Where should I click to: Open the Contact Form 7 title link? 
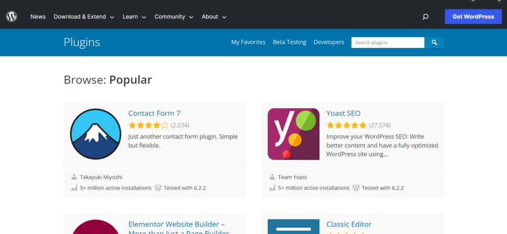(154, 114)
